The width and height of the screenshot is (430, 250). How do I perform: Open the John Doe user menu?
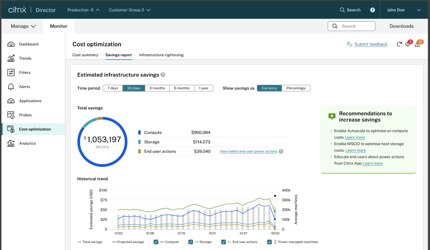click(x=403, y=10)
